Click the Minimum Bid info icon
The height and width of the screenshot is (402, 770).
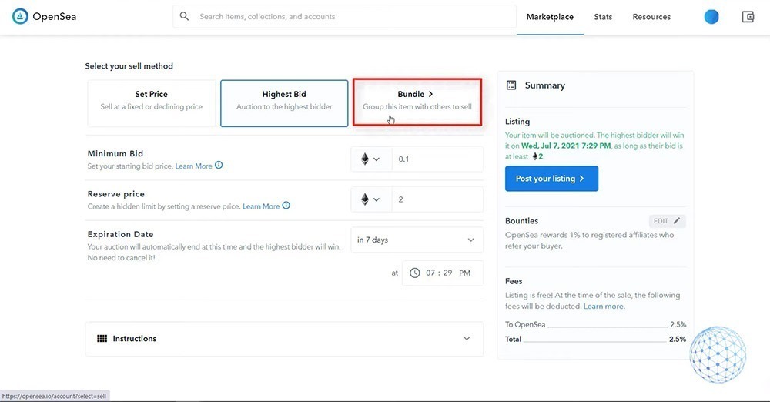[219, 166]
